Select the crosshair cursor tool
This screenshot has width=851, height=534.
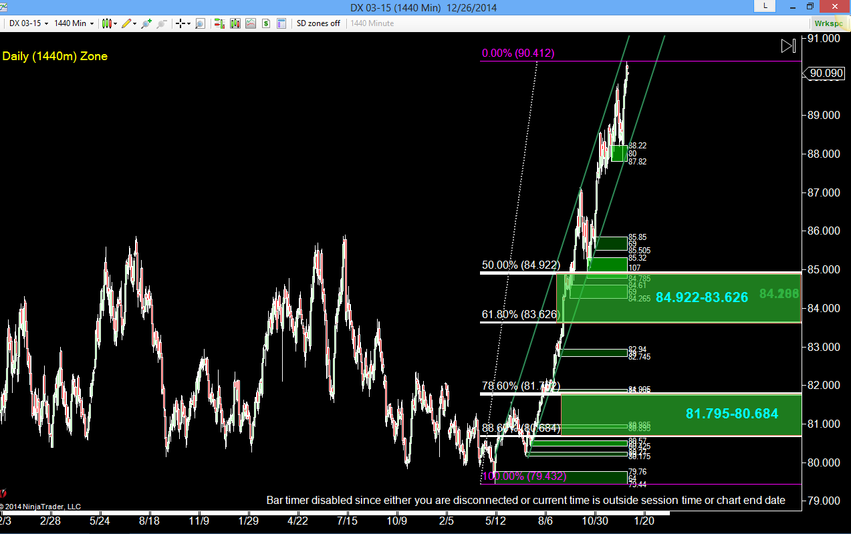tap(180, 23)
